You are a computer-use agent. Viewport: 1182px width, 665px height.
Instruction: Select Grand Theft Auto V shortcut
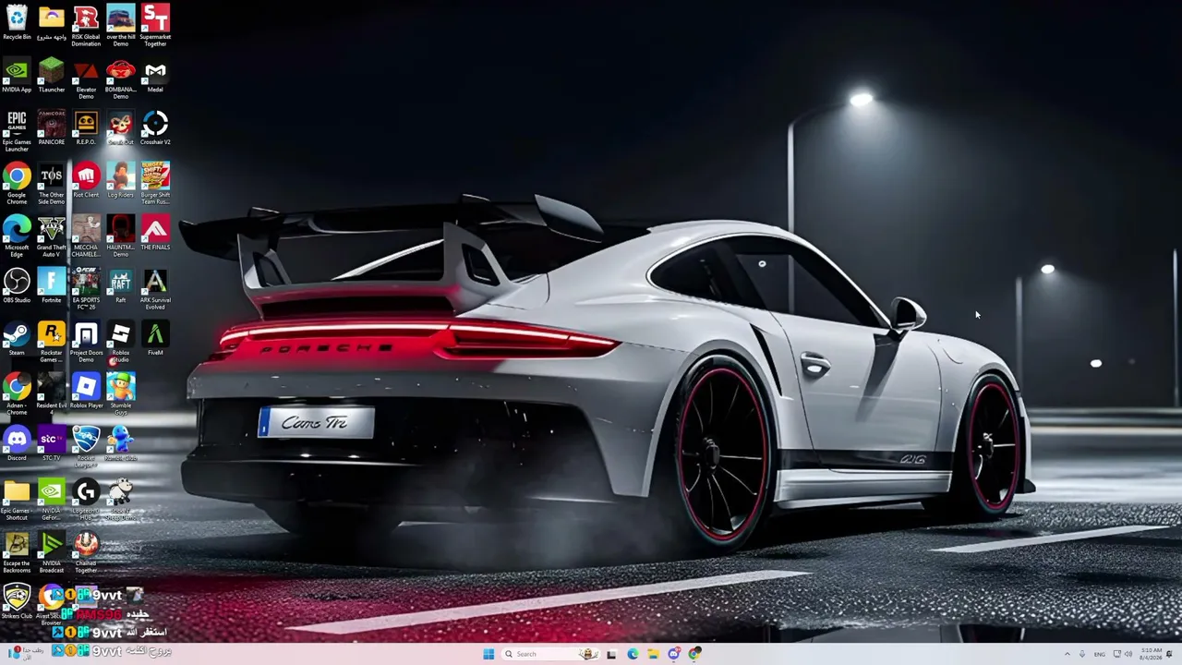coord(52,237)
